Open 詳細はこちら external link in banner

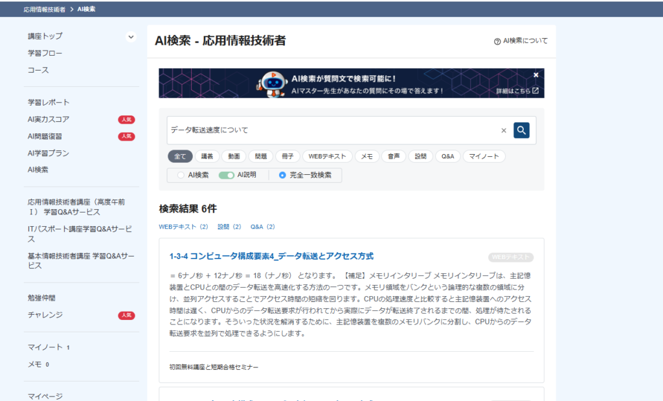(517, 91)
